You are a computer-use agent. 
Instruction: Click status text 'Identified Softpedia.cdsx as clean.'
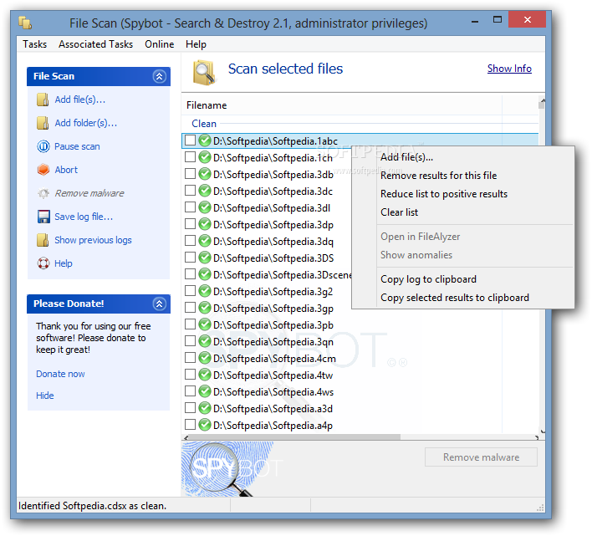pos(92,506)
